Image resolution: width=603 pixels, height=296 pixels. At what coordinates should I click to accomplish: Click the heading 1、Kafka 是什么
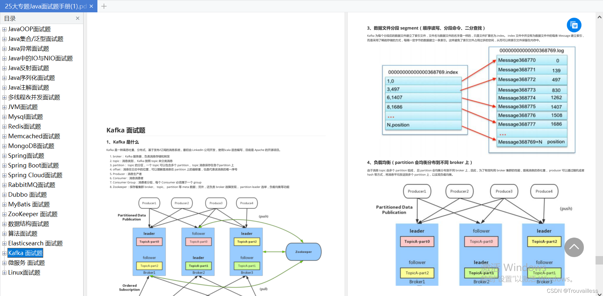click(x=123, y=142)
